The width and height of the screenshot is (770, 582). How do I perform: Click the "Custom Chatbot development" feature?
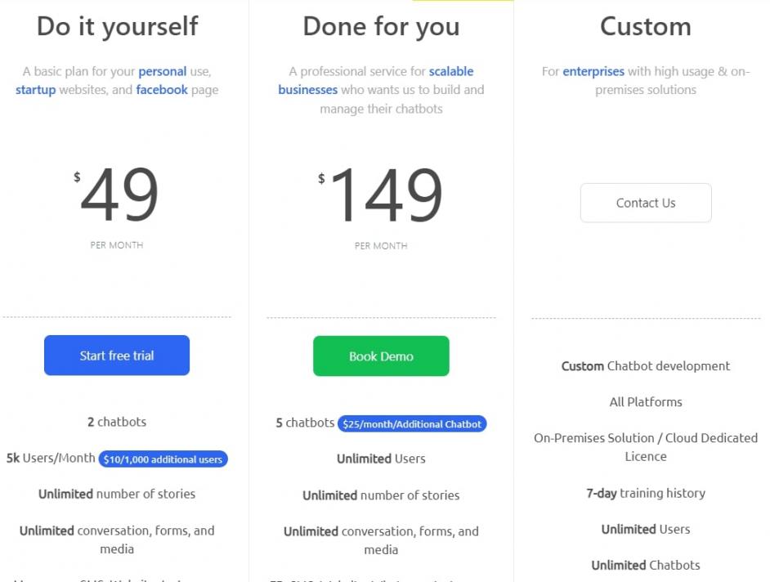click(646, 366)
